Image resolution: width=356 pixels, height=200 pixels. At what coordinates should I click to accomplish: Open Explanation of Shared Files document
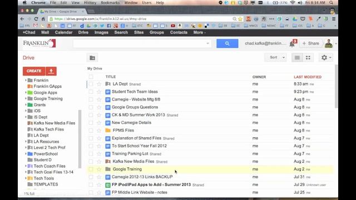click(136, 138)
